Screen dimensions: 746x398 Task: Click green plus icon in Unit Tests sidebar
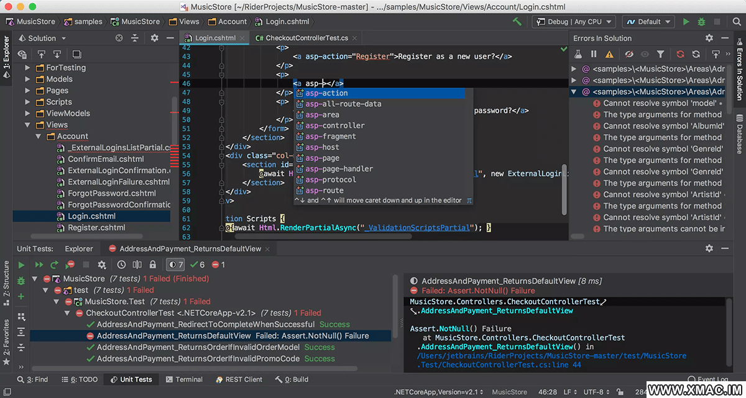[x=21, y=297]
